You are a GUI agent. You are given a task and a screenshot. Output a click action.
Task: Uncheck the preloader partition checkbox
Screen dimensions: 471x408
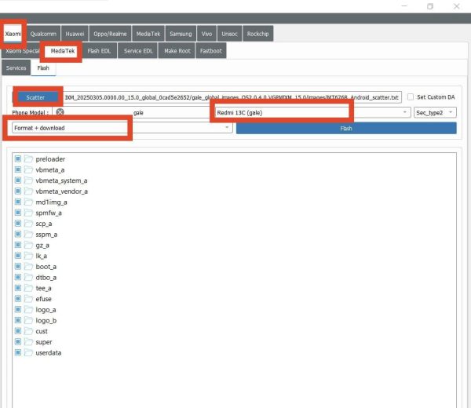coord(18,158)
